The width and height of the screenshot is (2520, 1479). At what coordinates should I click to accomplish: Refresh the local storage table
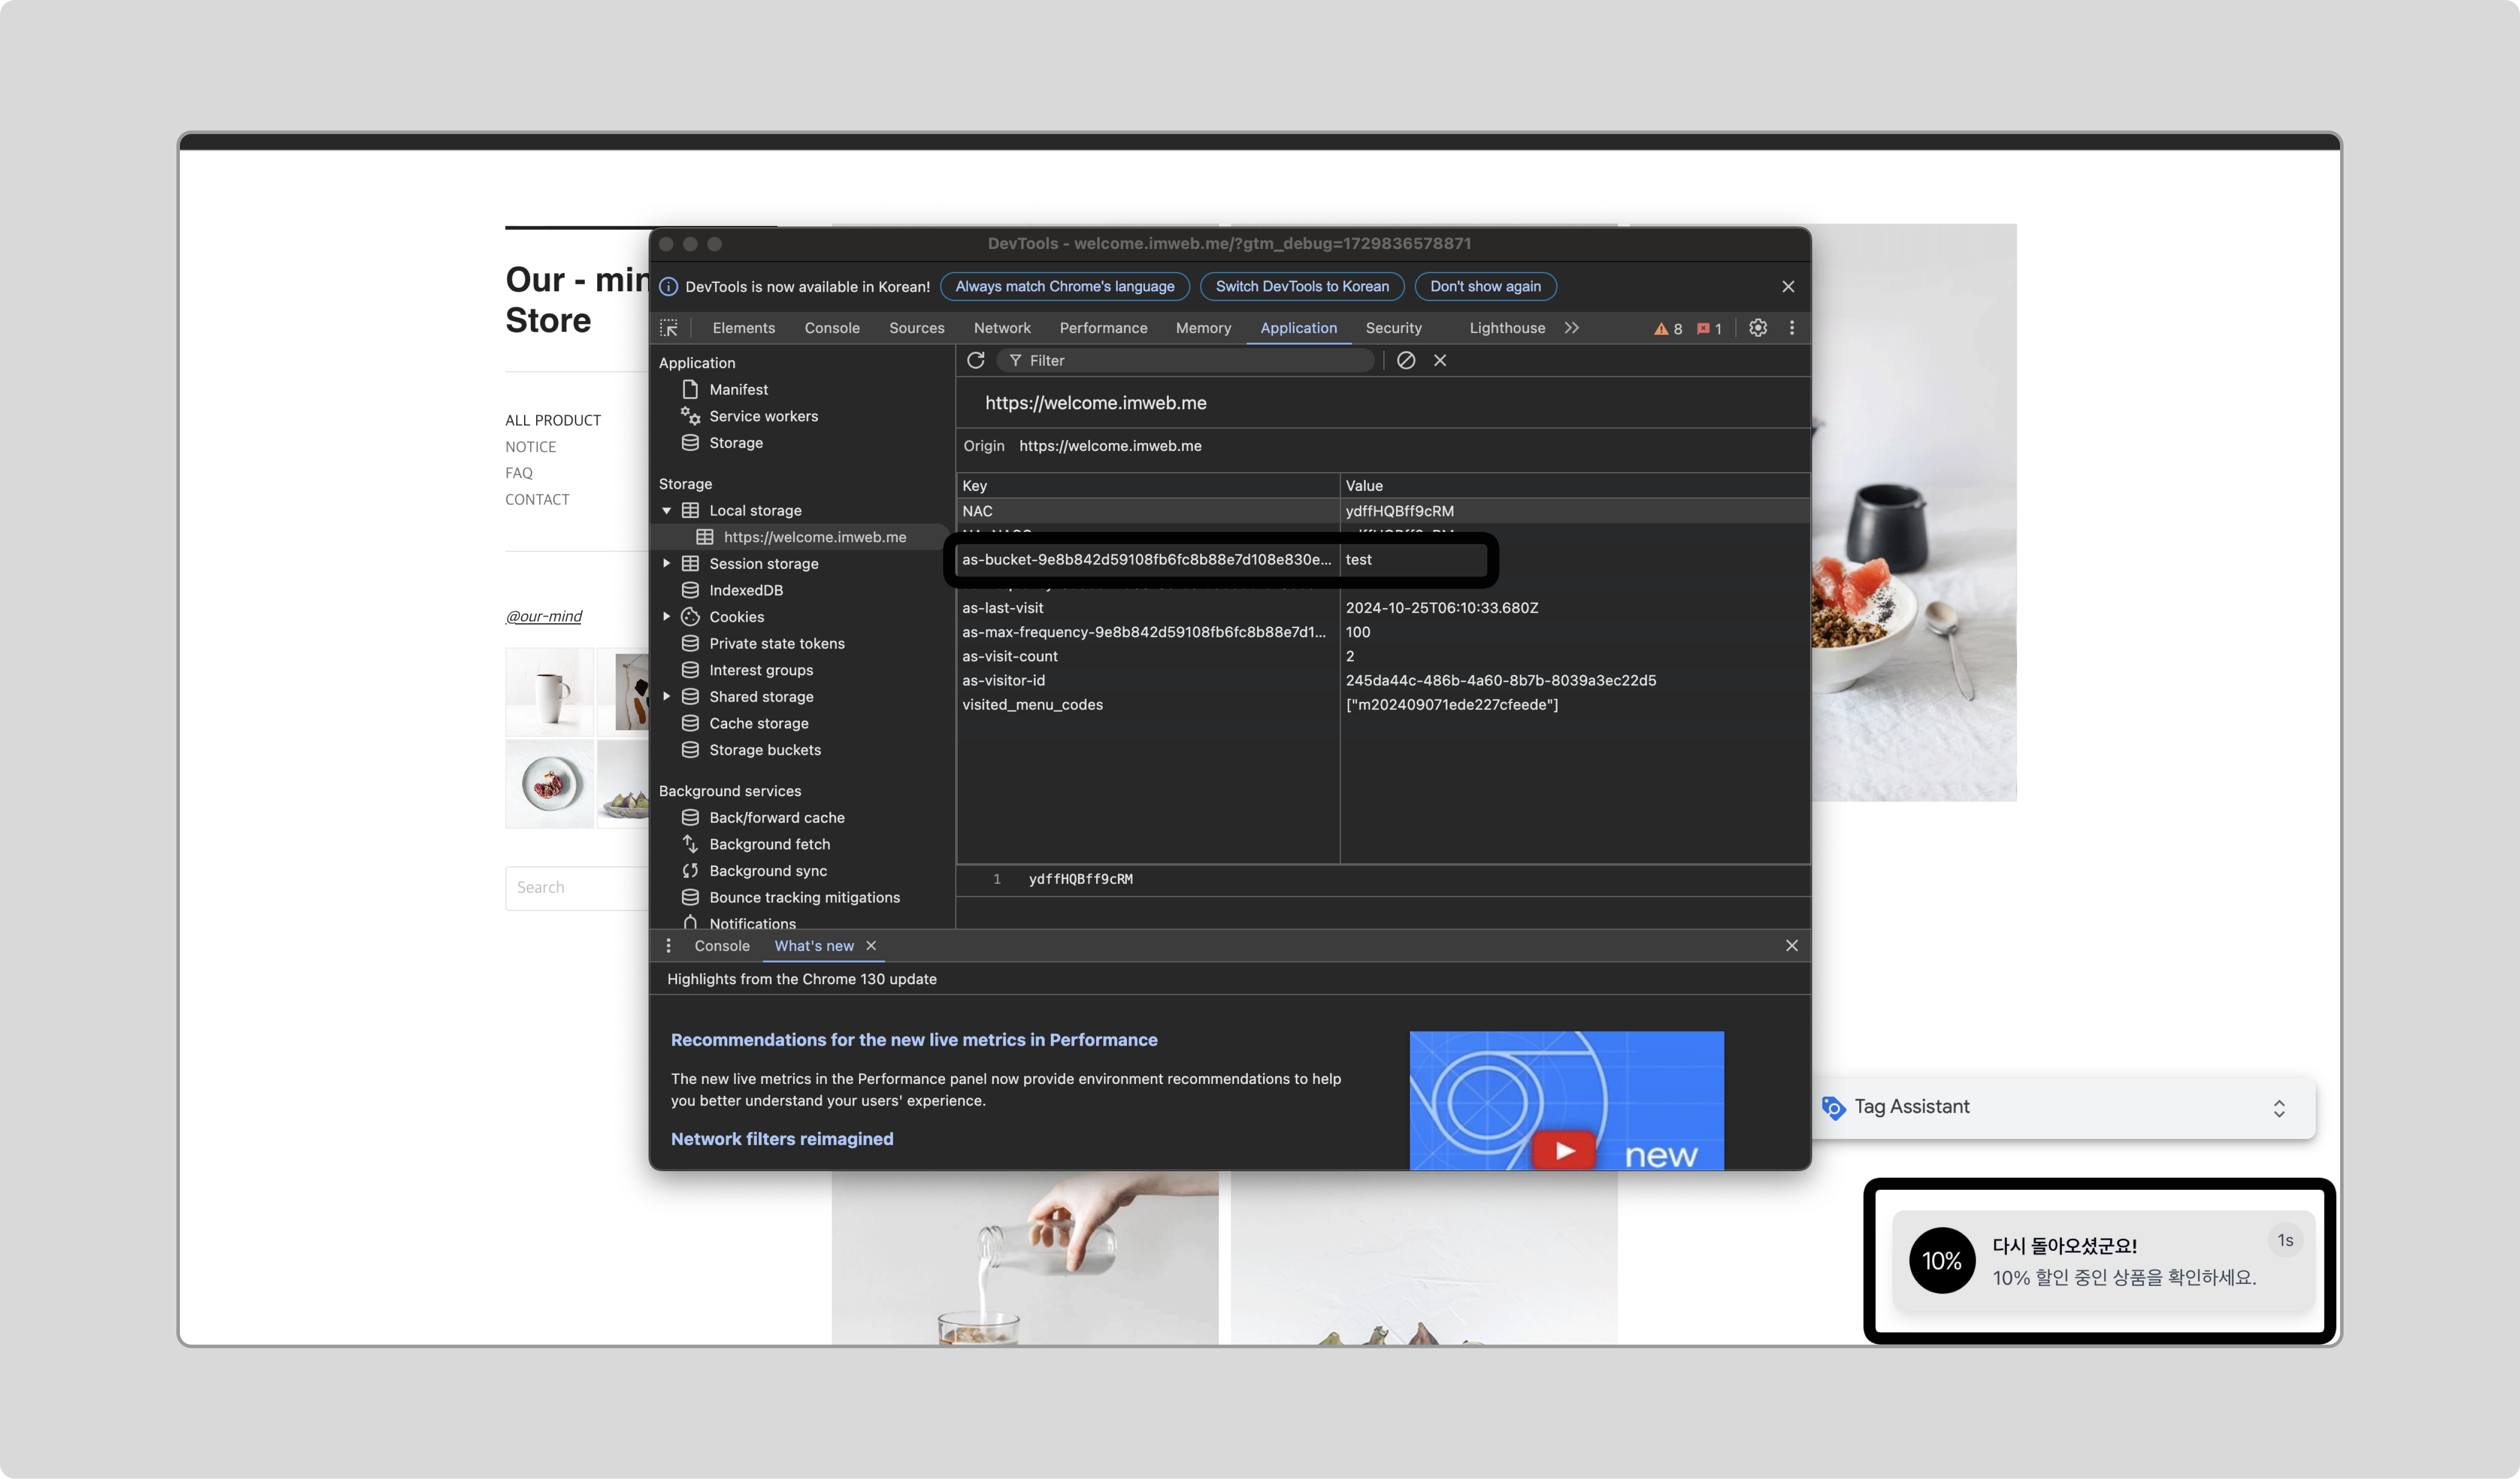point(976,360)
